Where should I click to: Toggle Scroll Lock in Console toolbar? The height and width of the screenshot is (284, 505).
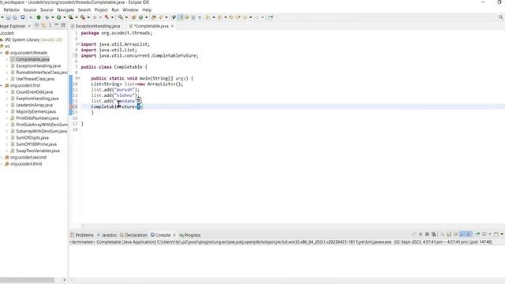point(448,234)
